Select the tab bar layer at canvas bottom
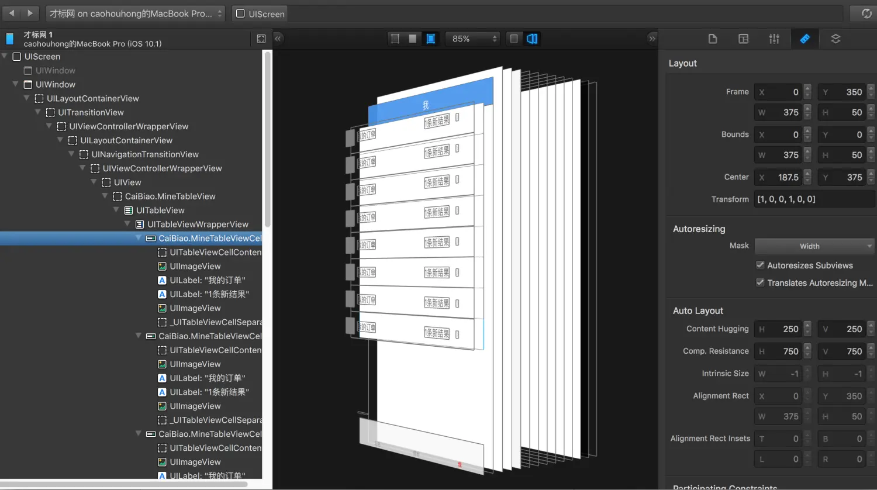This screenshot has width=877, height=490. point(422,446)
